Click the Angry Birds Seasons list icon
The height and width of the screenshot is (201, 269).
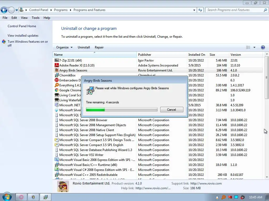[57, 70]
